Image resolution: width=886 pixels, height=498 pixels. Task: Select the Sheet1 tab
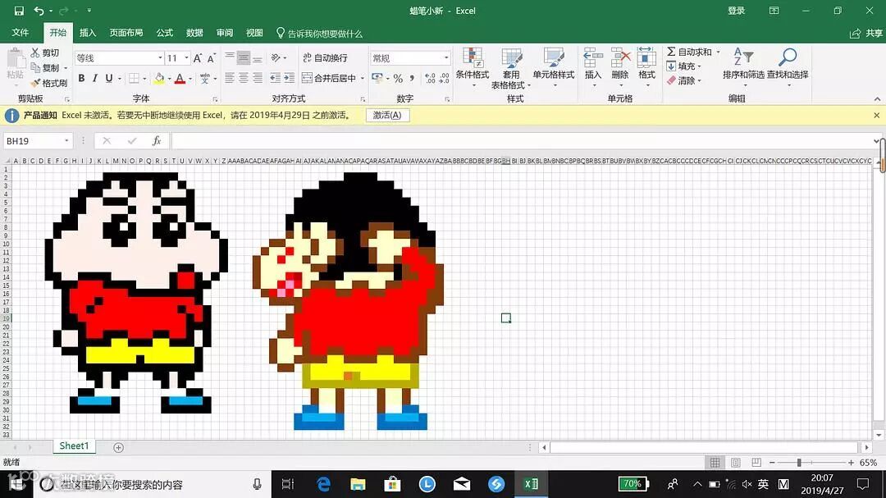click(x=74, y=446)
